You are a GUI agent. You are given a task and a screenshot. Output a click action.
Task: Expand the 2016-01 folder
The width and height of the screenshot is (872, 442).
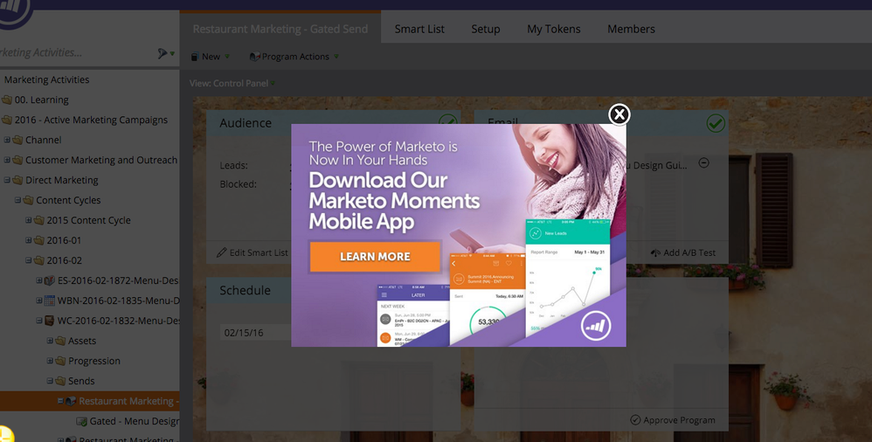coord(28,240)
